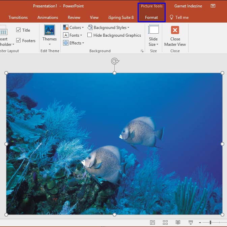
Task: Click the bottom-center picture resize handle
Action: pyautogui.click(x=115, y=215)
